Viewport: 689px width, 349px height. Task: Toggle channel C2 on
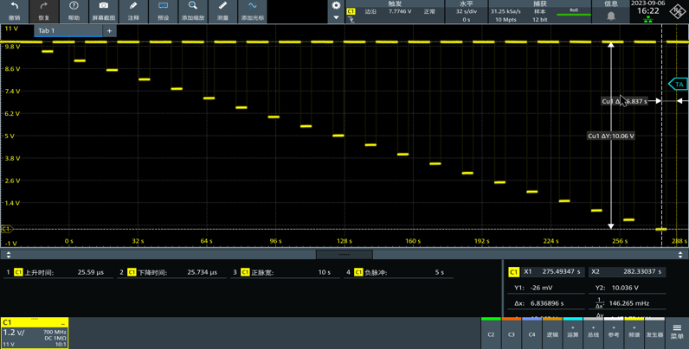point(491,333)
